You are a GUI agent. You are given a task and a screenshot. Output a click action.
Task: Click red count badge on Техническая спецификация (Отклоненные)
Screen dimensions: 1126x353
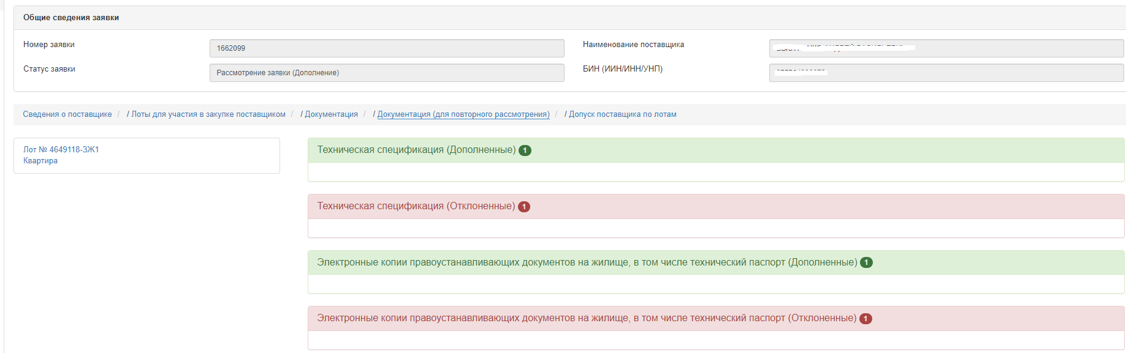[x=524, y=207]
